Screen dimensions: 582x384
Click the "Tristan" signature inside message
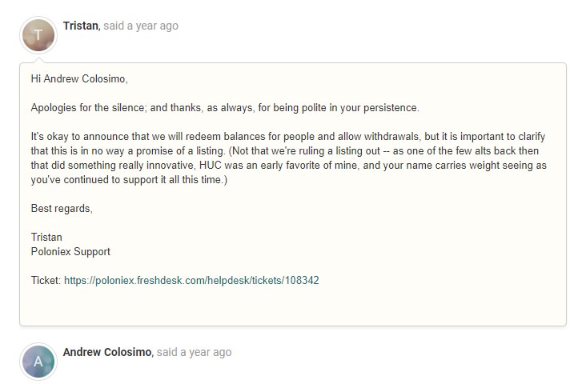(x=46, y=237)
